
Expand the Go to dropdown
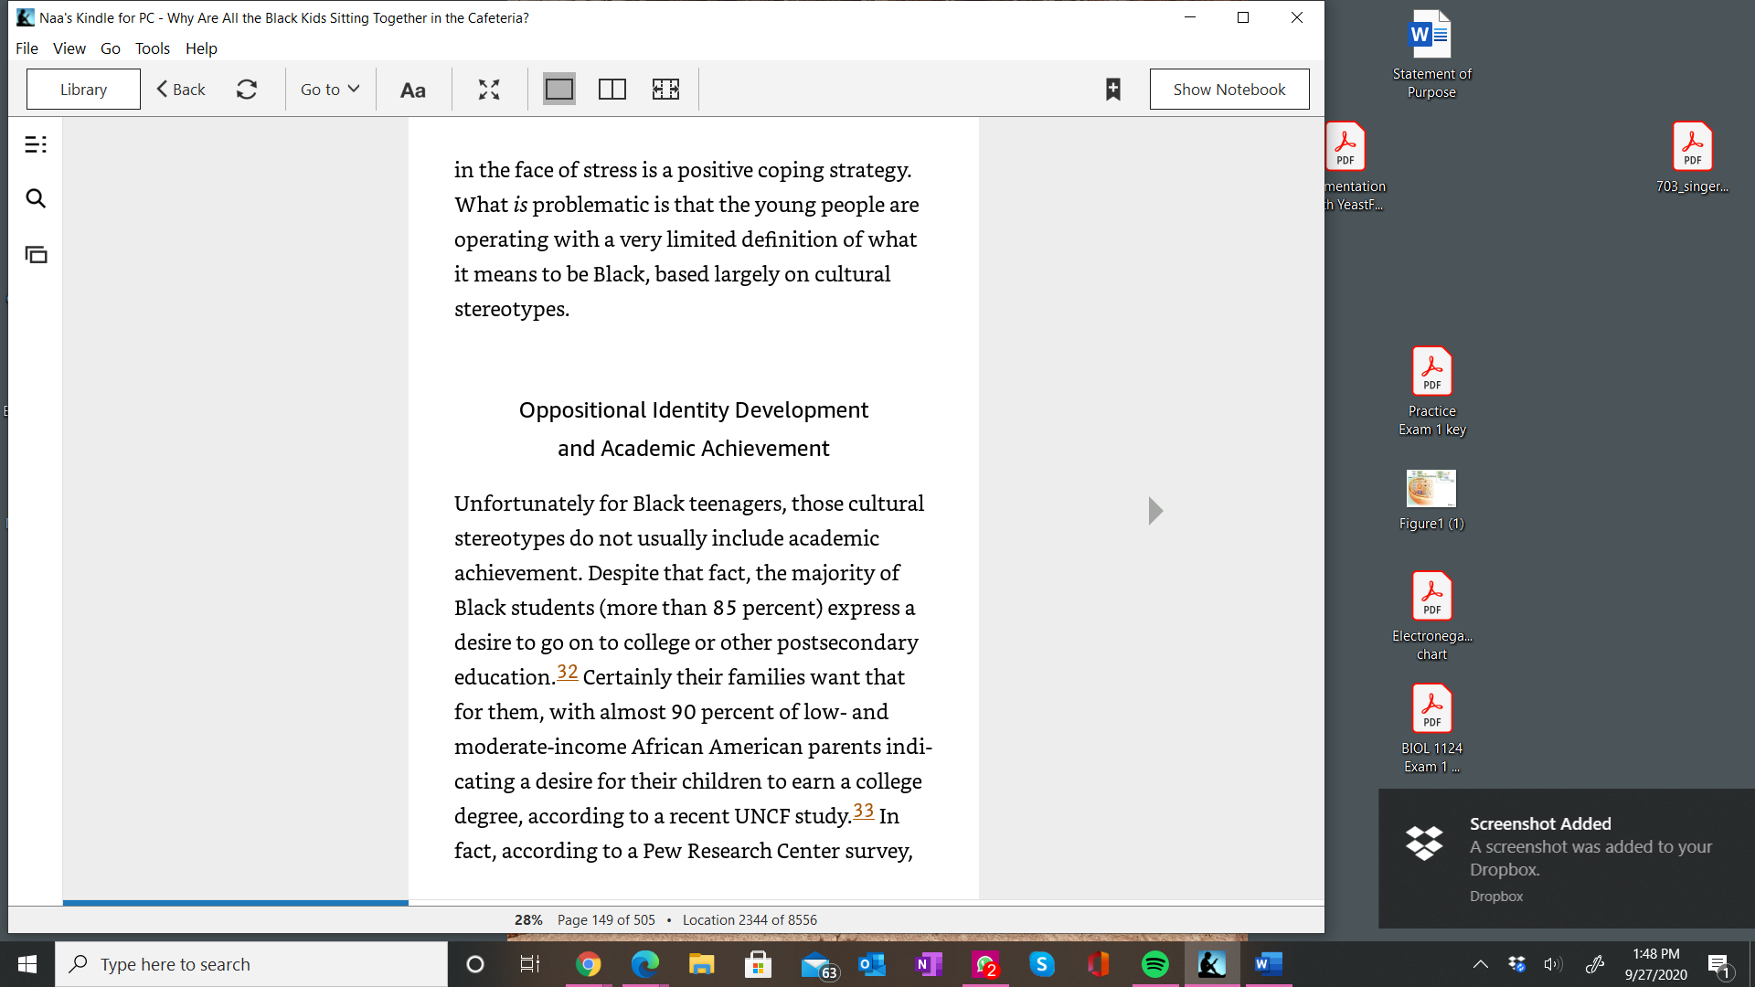pyautogui.click(x=330, y=90)
